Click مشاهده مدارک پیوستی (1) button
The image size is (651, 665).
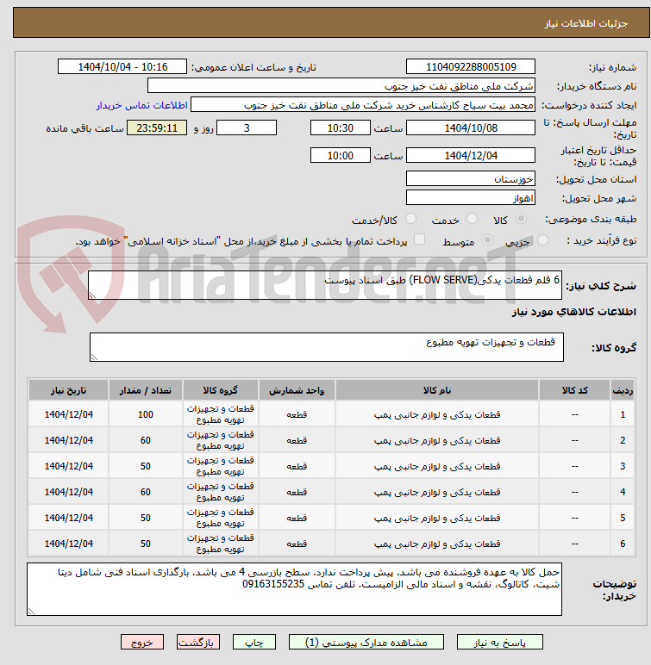click(366, 642)
